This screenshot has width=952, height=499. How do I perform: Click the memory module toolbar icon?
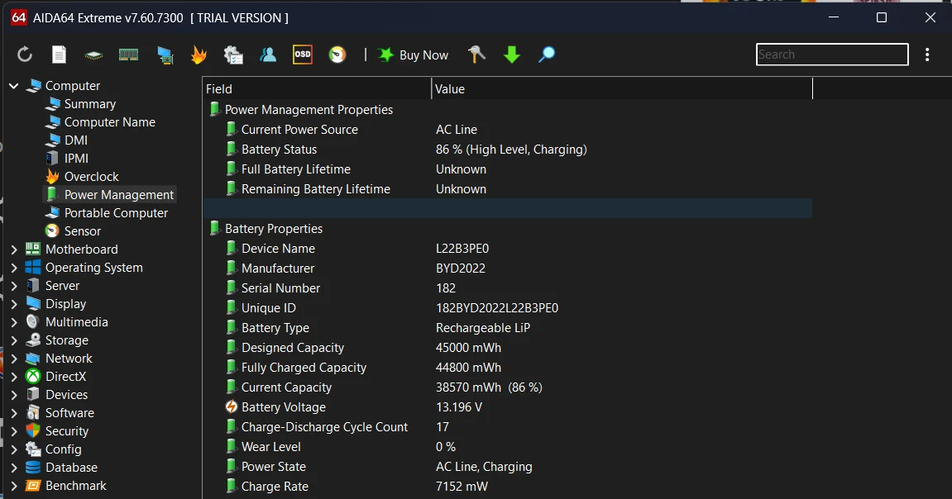(128, 55)
